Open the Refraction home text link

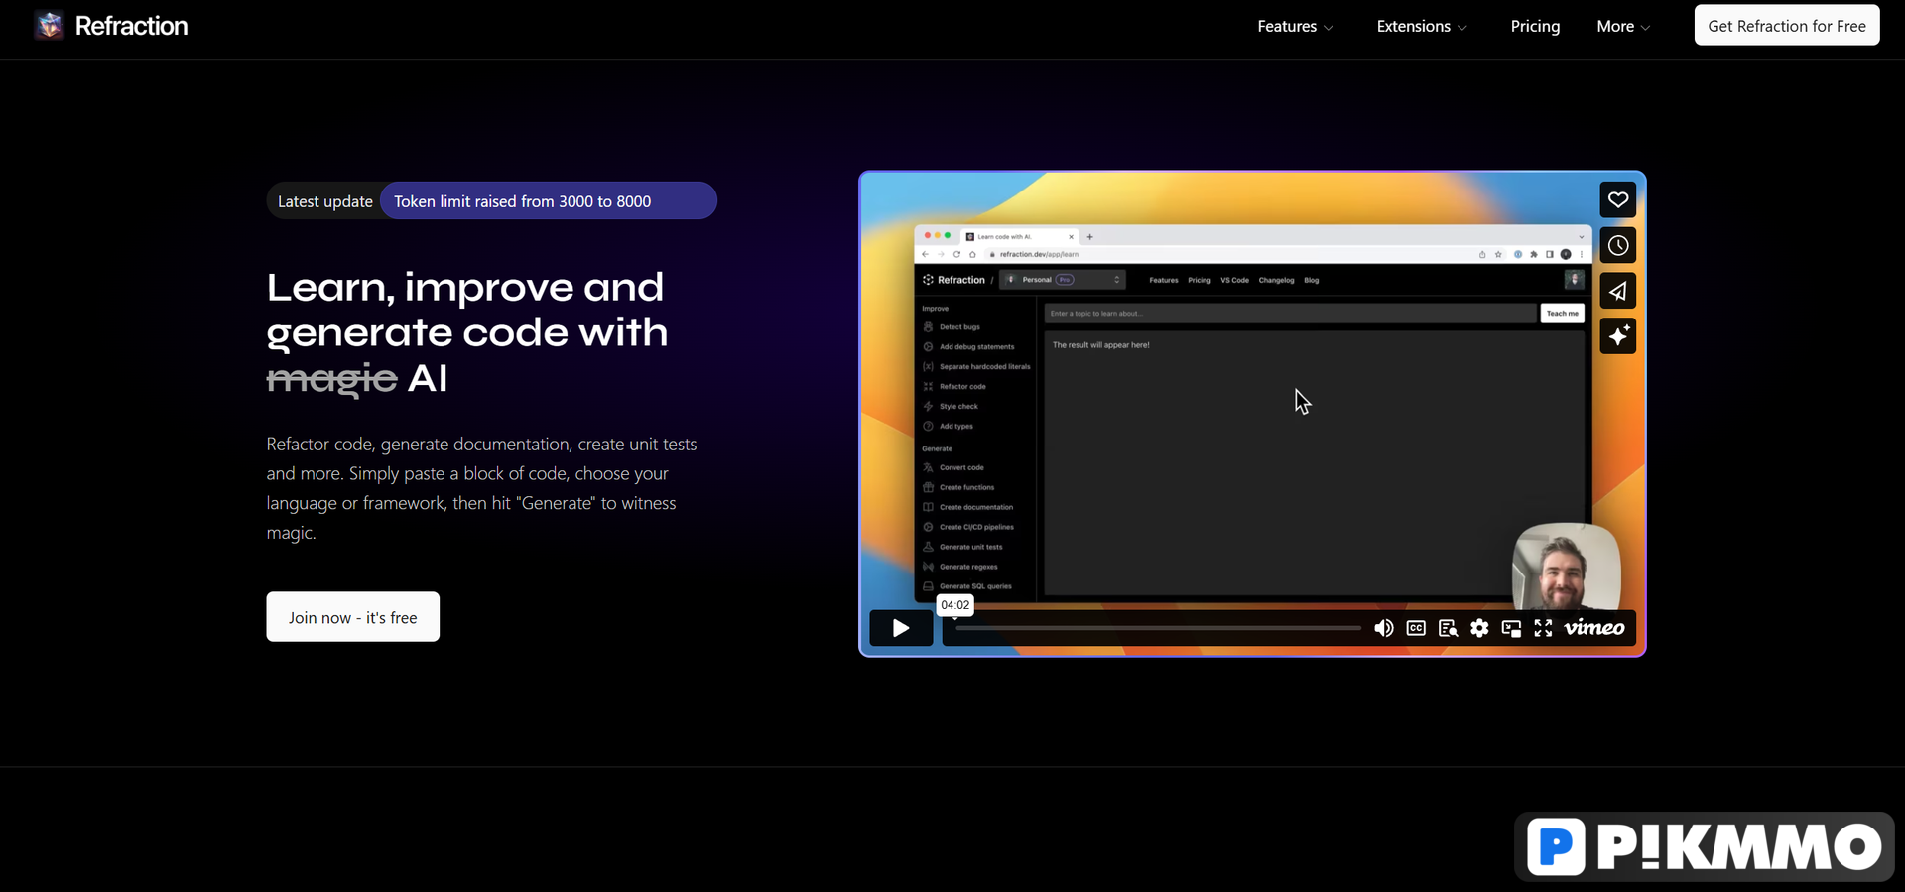pyautogui.click(x=131, y=26)
